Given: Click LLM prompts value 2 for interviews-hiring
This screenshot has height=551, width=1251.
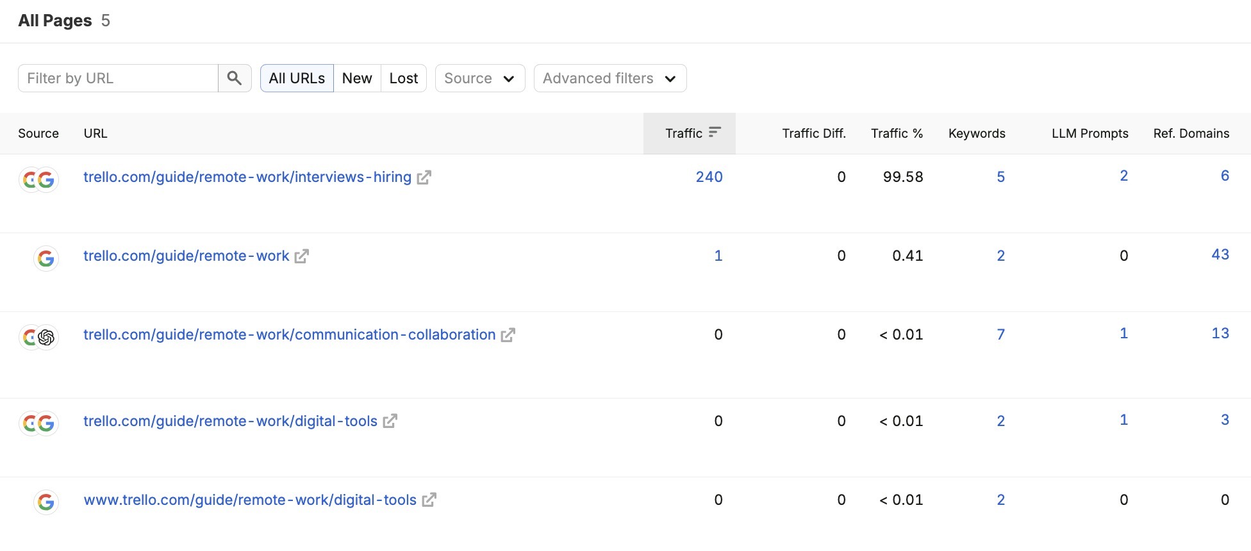Looking at the screenshot, I should click(1124, 176).
